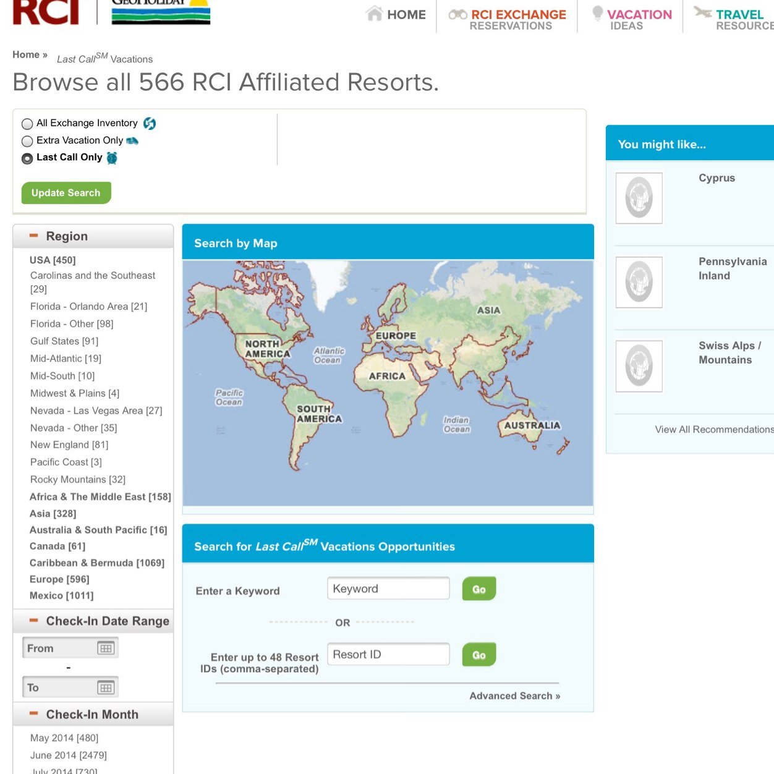
Task: Filter by Florida - Other [98]
Action: pyautogui.click(x=72, y=324)
